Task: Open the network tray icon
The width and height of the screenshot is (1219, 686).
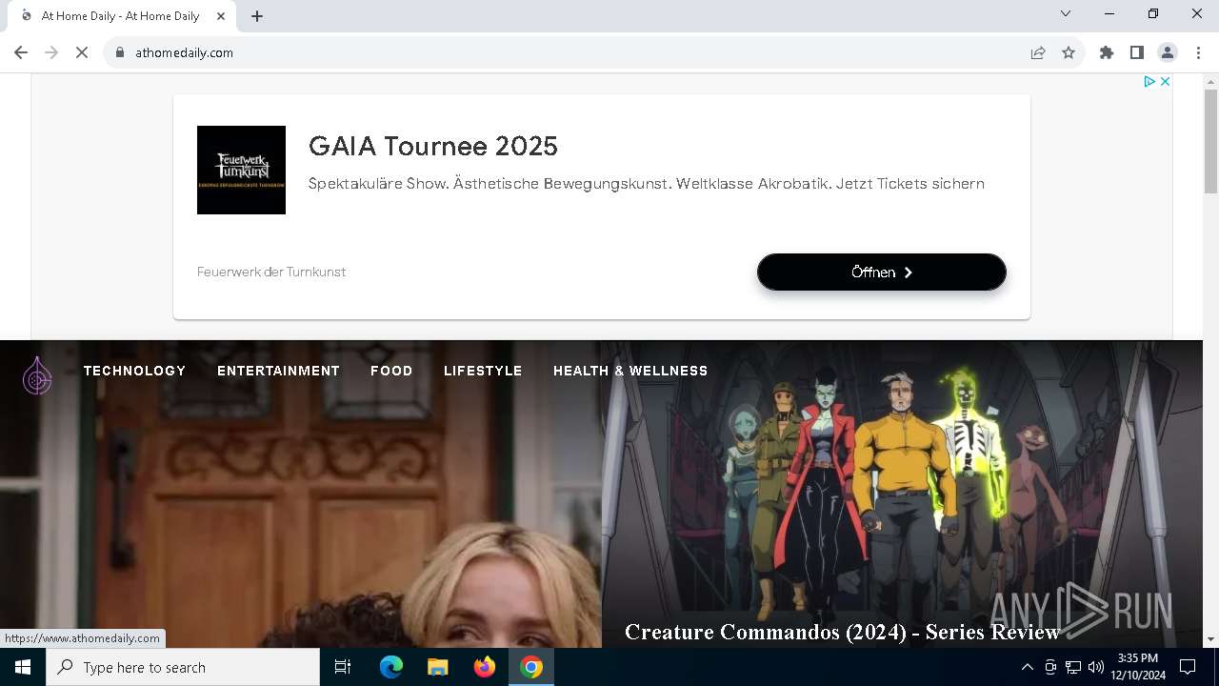Action: [x=1073, y=667]
